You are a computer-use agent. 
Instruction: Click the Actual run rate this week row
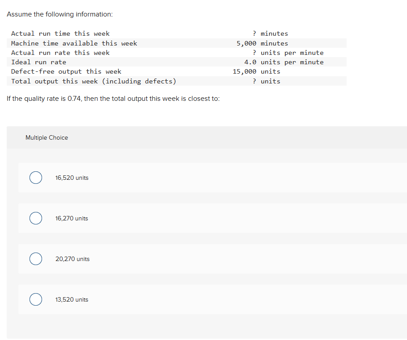60,53
